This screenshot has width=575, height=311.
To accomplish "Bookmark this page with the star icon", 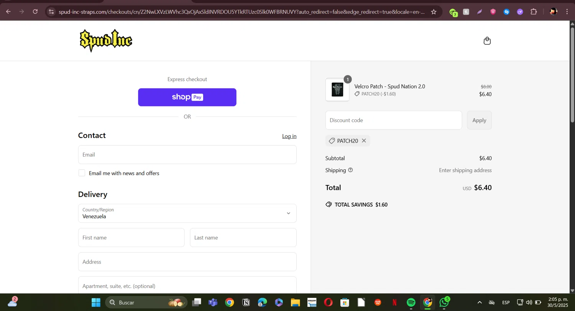I will point(434,12).
